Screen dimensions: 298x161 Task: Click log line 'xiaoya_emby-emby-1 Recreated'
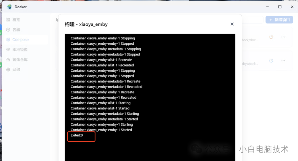pos(103,98)
